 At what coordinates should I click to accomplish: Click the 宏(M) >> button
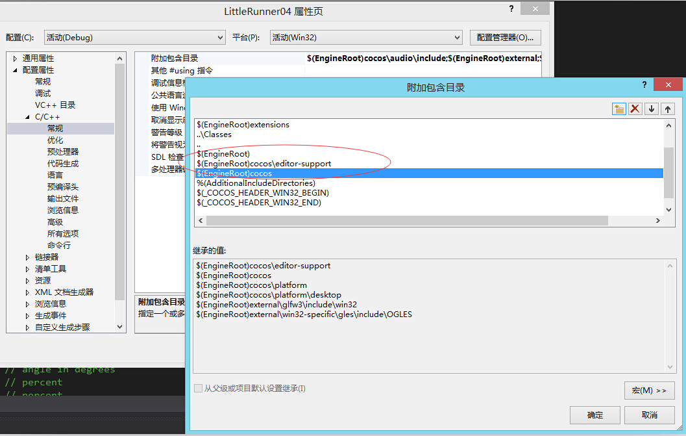coord(649,391)
